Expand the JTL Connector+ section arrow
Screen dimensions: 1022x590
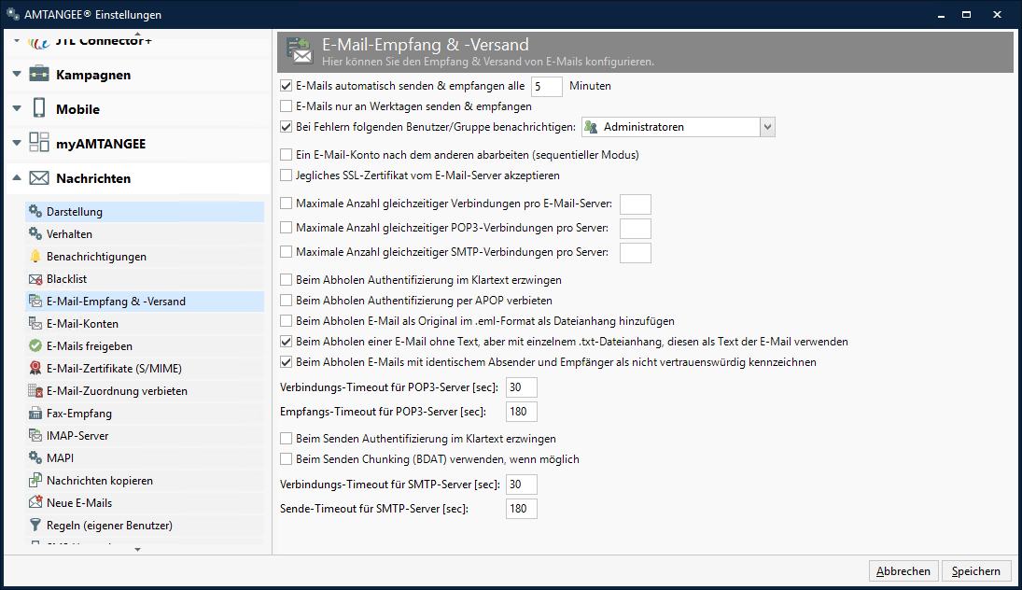tap(17, 41)
